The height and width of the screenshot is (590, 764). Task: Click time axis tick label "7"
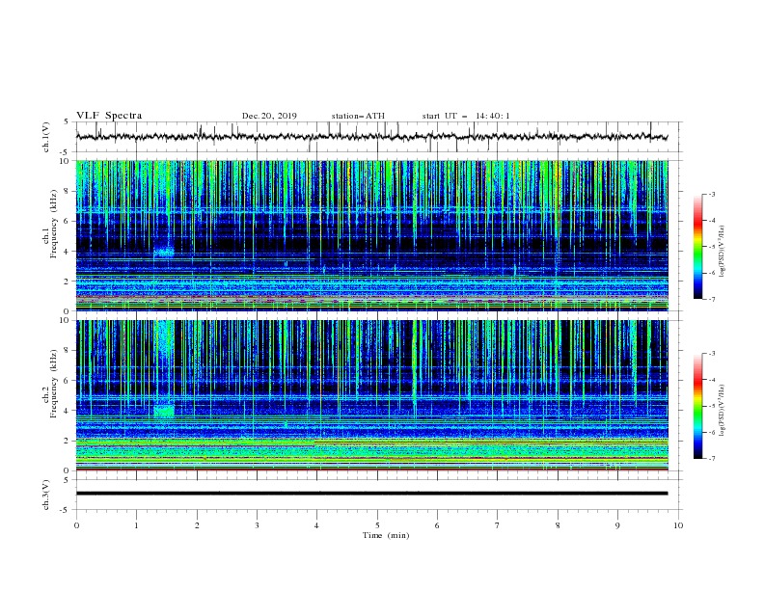coord(498,525)
